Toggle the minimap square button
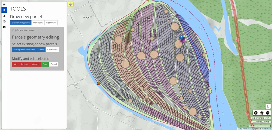The height and width of the screenshot is (130, 272). pyautogui.click(x=268, y=106)
